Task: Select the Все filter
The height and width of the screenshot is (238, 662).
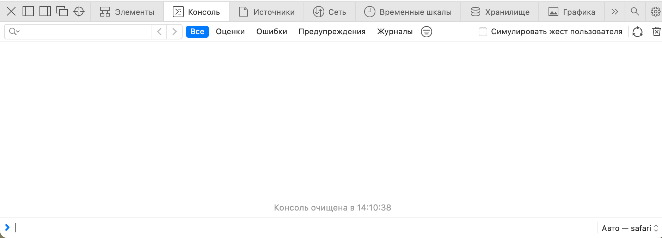Action: [x=197, y=32]
